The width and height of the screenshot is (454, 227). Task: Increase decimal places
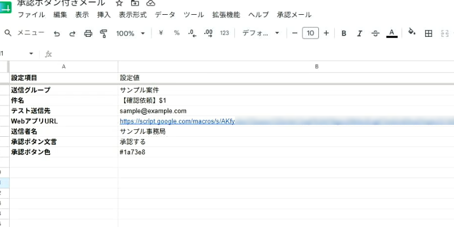click(208, 33)
